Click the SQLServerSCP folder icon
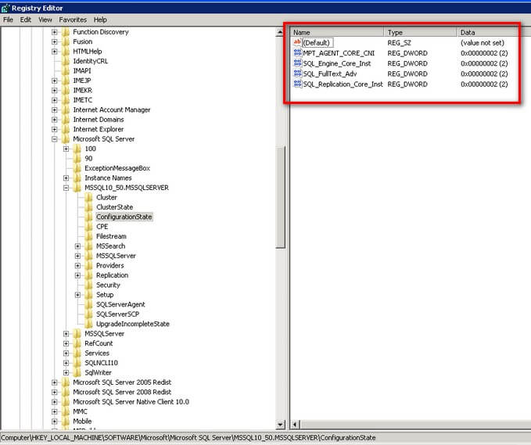531x445 pixels. tap(88, 314)
